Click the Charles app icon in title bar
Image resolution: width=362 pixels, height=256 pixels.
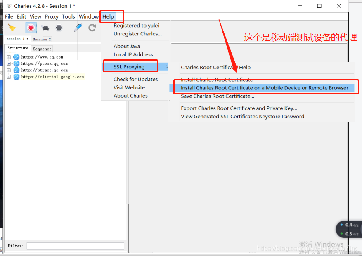pyautogui.click(x=9, y=6)
